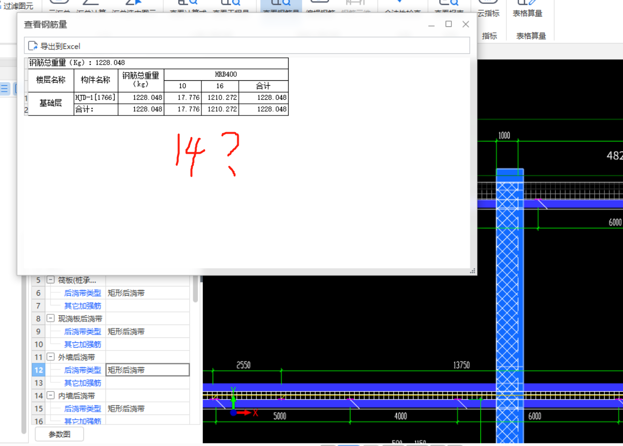Click the 过滤图元 filter tool

(x=17, y=6)
